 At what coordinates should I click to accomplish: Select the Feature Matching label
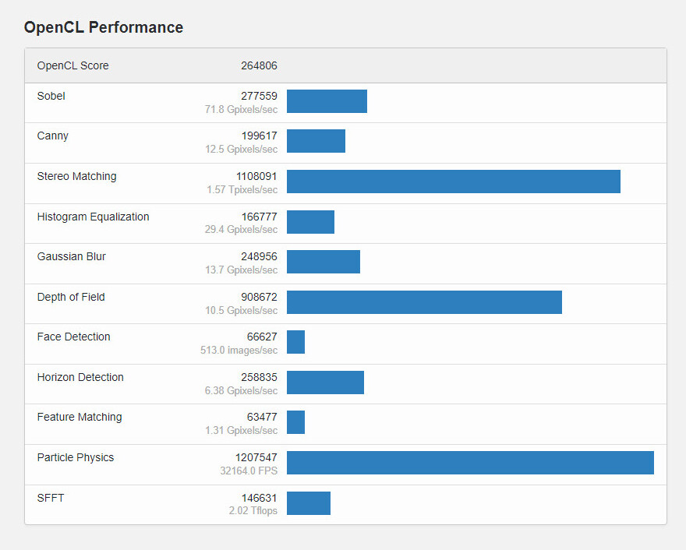[x=80, y=417]
